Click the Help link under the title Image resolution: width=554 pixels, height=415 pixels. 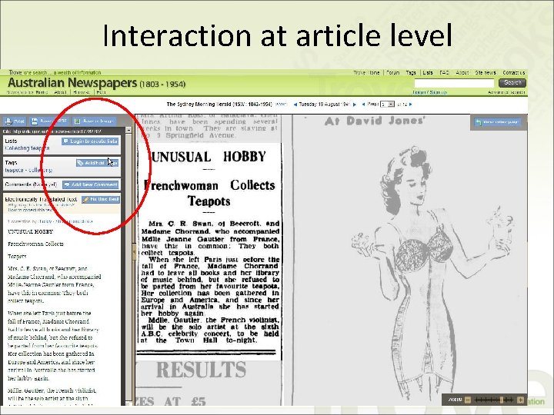click(x=101, y=92)
